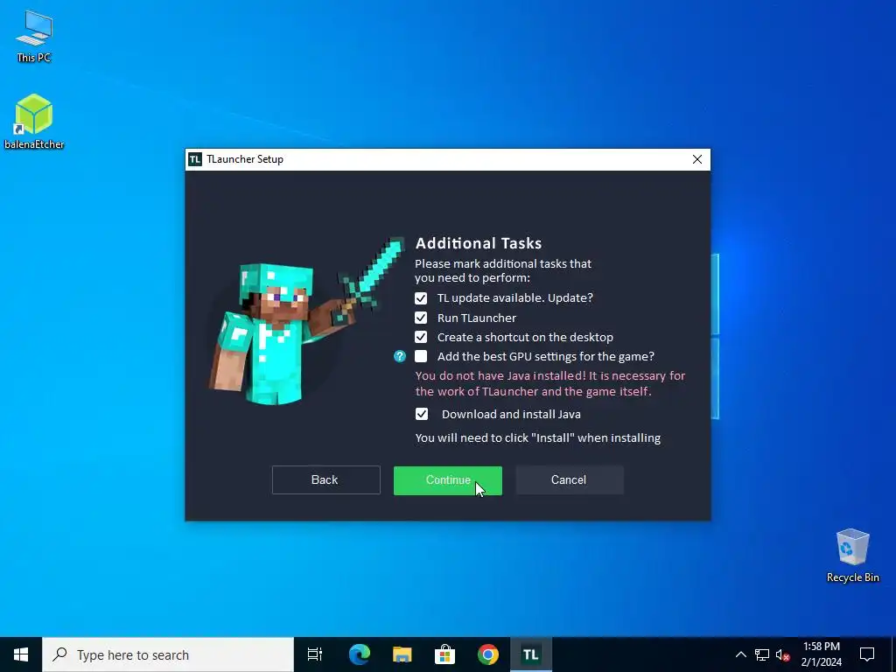Uncheck 'Download and install Java' checkbox

coord(422,414)
